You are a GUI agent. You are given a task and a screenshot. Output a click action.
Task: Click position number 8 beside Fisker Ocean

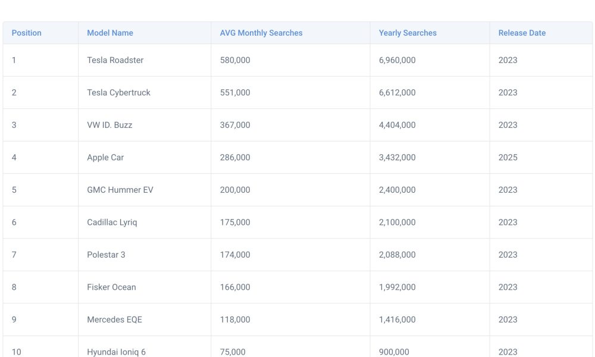click(14, 287)
